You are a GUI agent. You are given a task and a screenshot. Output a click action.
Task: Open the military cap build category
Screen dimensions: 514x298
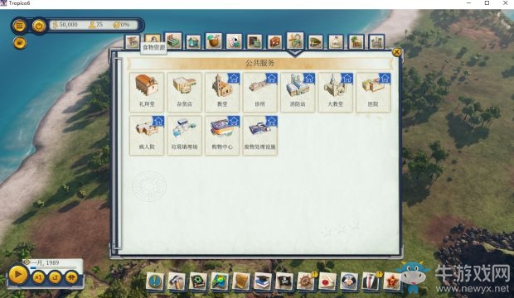pos(315,42)
